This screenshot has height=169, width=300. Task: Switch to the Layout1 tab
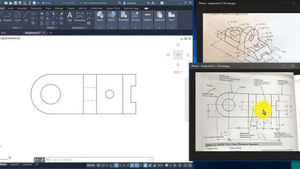tap(15, 164)
